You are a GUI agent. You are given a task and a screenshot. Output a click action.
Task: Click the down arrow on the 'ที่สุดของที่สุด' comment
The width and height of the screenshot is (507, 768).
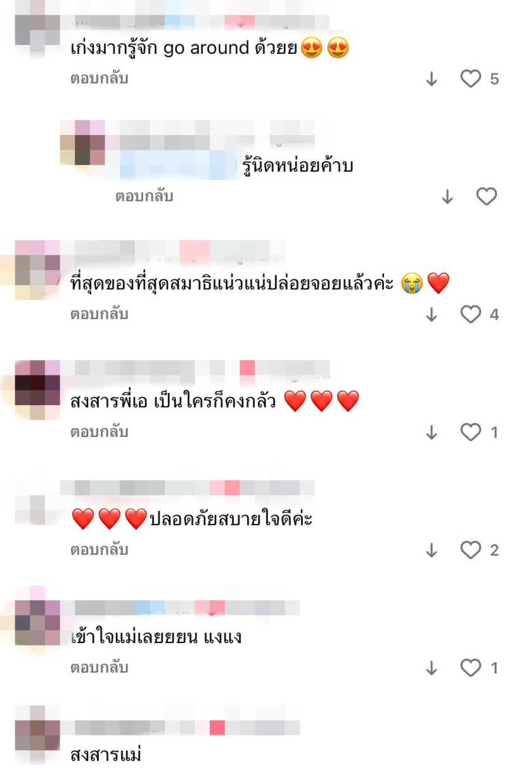pyautogui.click(x=432, y=315)
